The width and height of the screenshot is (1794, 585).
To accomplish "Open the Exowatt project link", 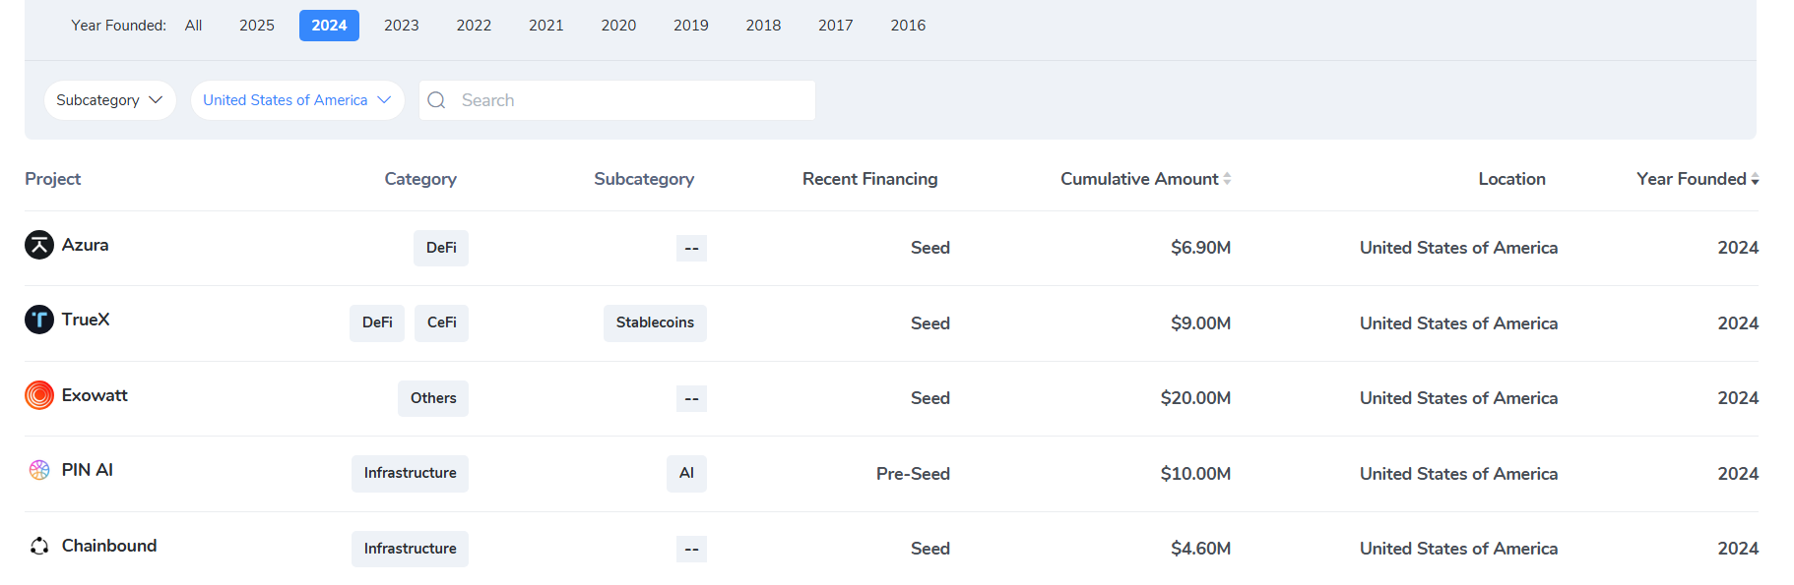I will click(95, 395).
